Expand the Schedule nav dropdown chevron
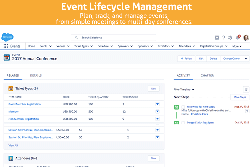Image resolution: width=250 pixels, height=167 pixels. [x=112, y=46]
